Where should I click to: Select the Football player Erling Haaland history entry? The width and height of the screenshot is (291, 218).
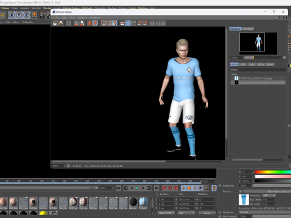click(x=258, y=82)
